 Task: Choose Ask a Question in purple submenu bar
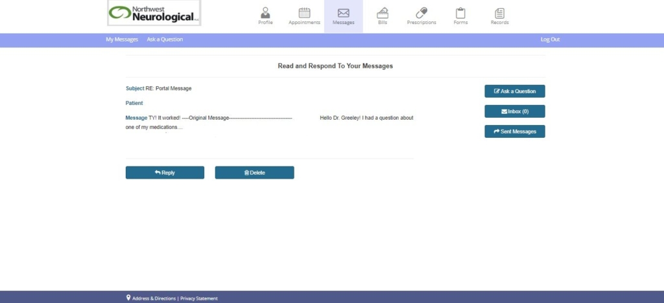click(165, 39)
